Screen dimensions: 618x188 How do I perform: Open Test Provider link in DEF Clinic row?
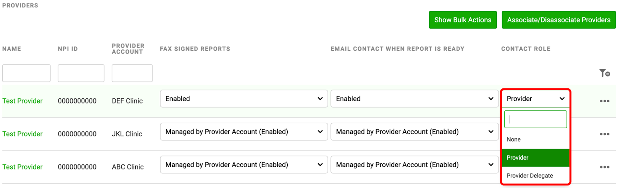[x=22, y=101]
